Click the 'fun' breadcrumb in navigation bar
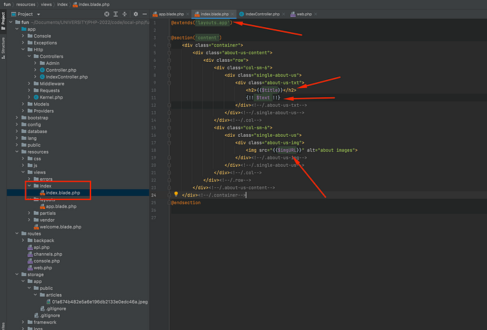 (7, 4)
